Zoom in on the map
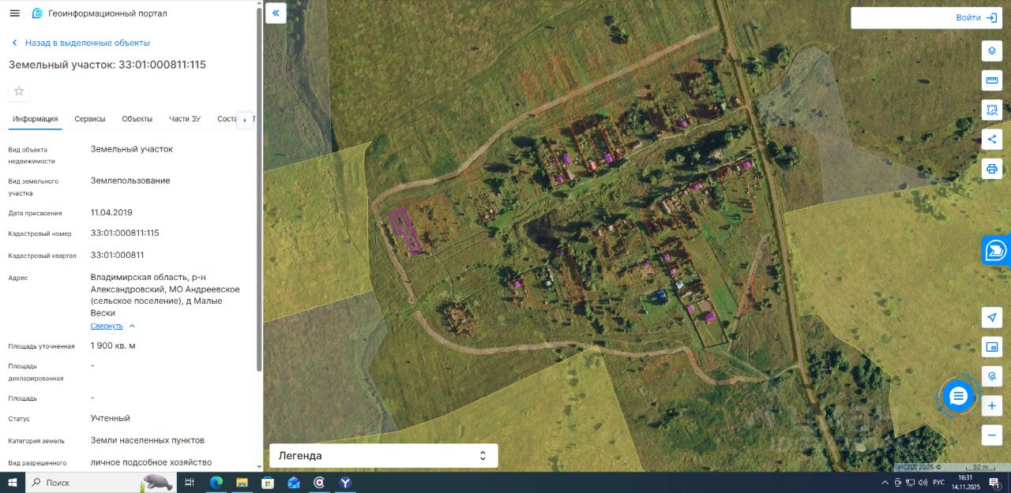Screen dimensions: 1011x493 [x=992, y=406]
